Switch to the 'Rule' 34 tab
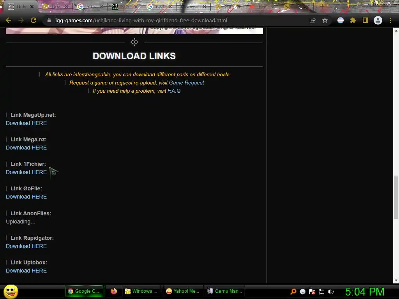 tap(125, 7)
